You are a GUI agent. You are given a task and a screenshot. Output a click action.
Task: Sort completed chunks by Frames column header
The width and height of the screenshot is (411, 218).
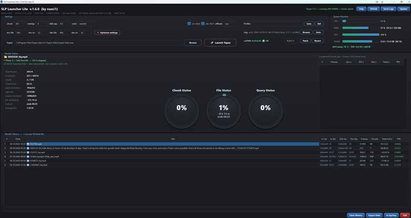tap(334, 62)
